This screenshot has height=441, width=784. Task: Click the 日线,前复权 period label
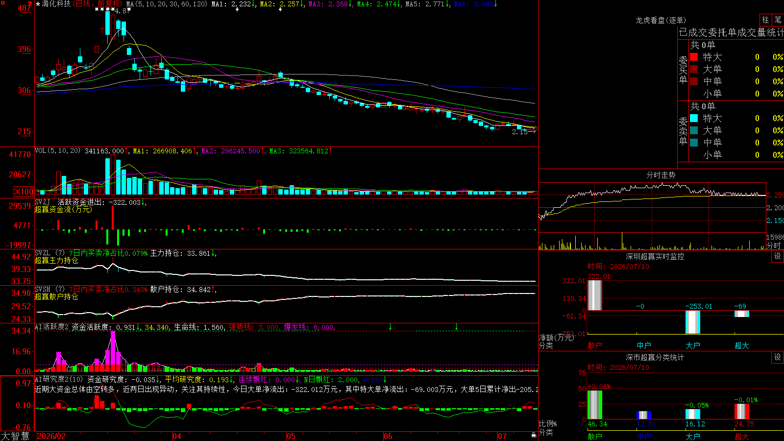pyautogui.click(x=98, y=4)
